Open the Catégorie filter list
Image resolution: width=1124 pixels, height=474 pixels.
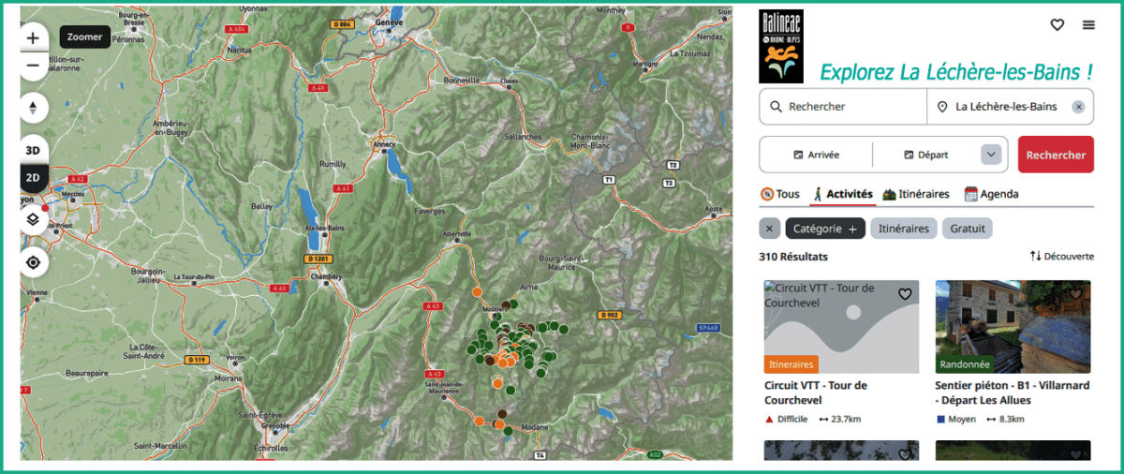pyautogui.click(x=824, y=229)
